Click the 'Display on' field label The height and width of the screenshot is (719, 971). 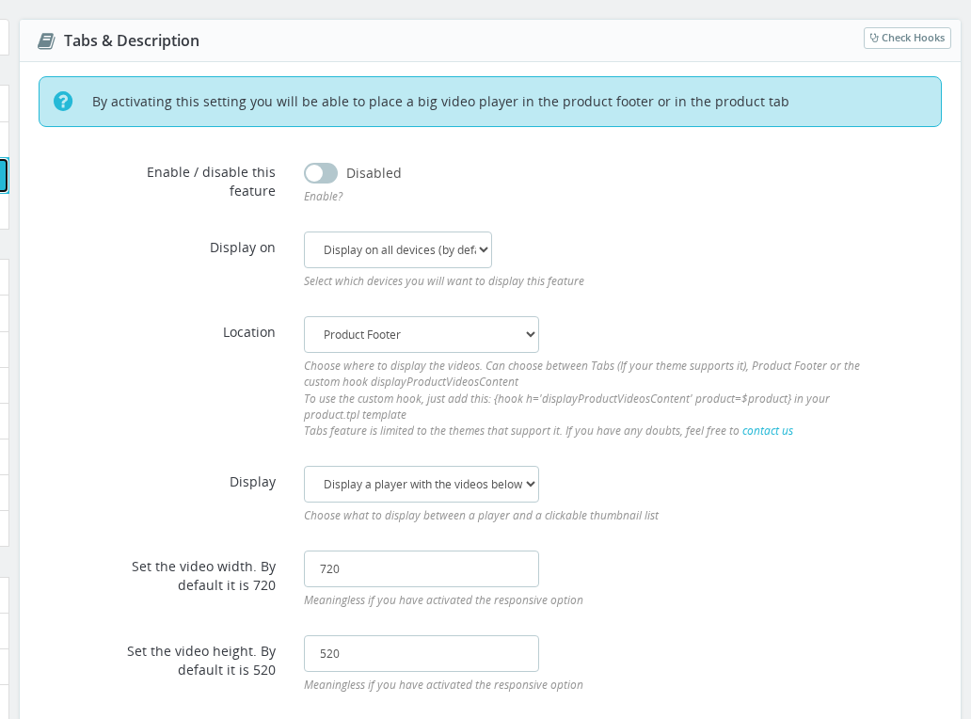pos(242,248)
